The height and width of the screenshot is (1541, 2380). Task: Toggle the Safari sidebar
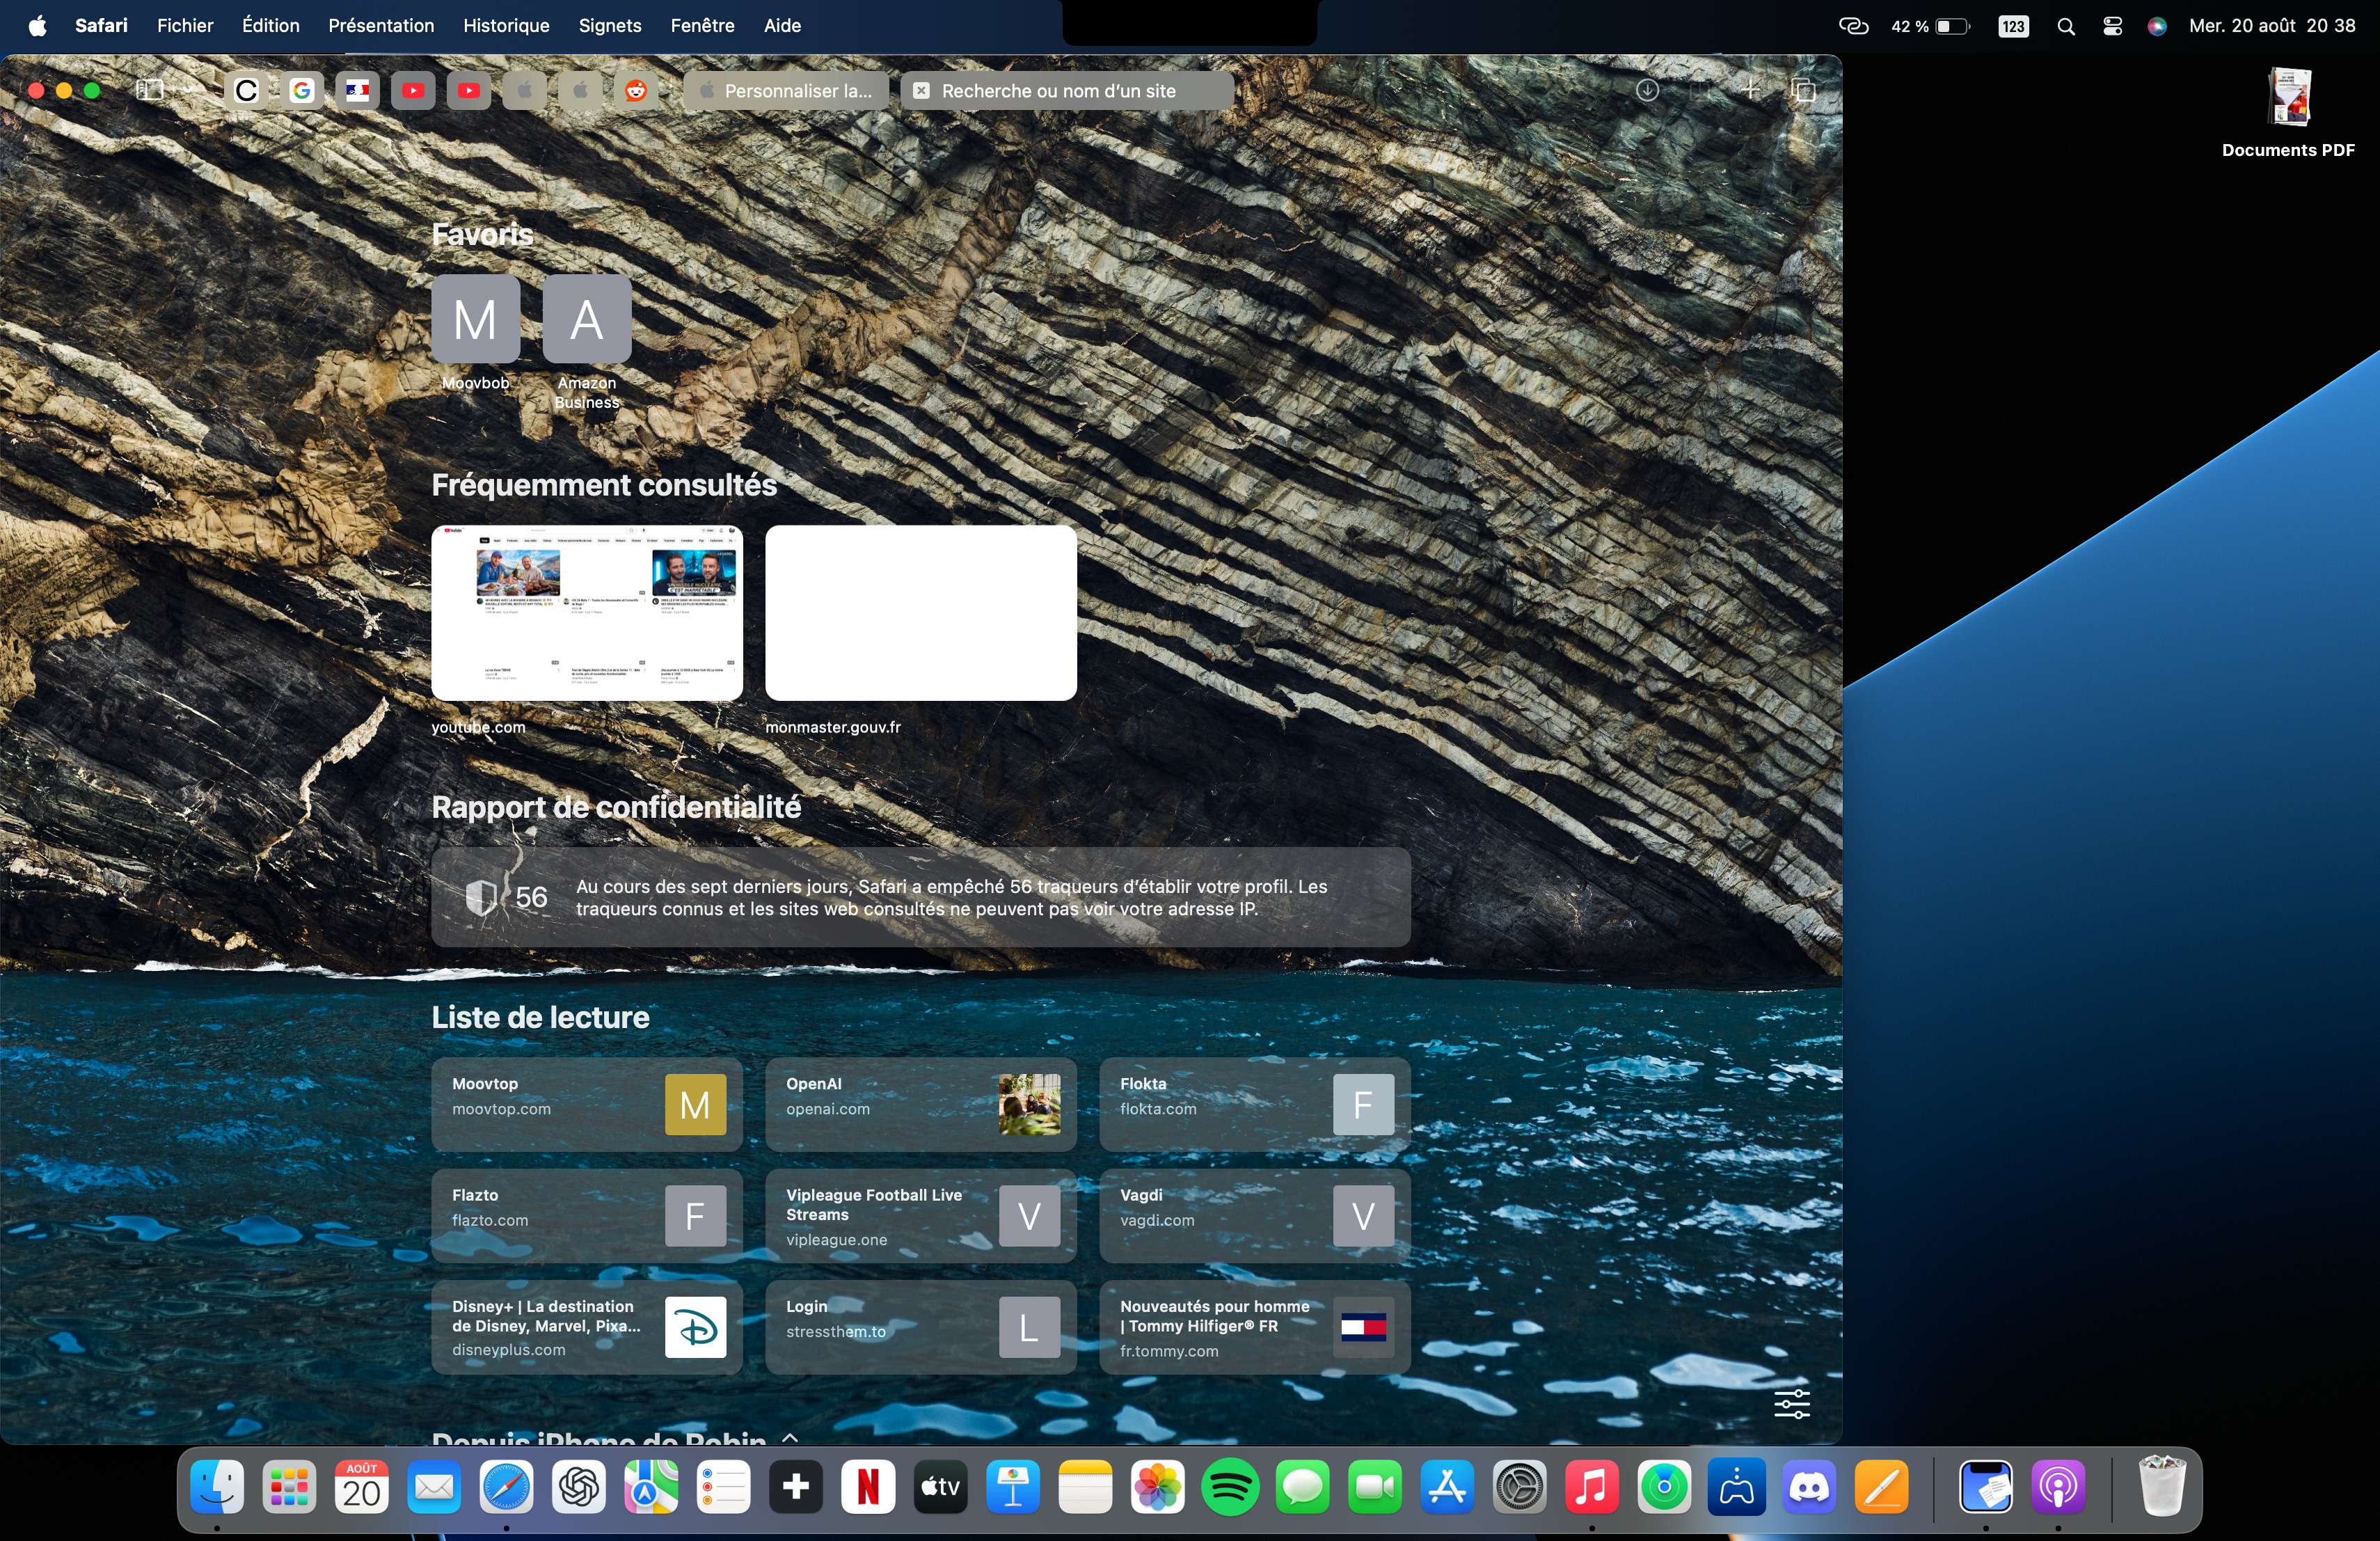coord(149,90)
